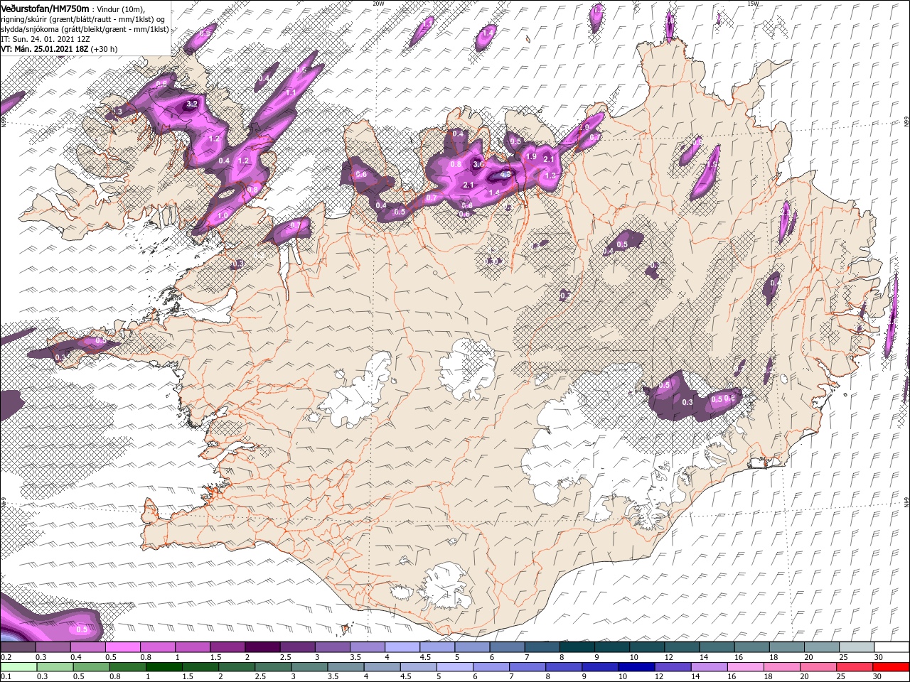The image size is (910, 682).
Task: Pick the green 0.8 swatch, rain scale
Action: [127, 667]
